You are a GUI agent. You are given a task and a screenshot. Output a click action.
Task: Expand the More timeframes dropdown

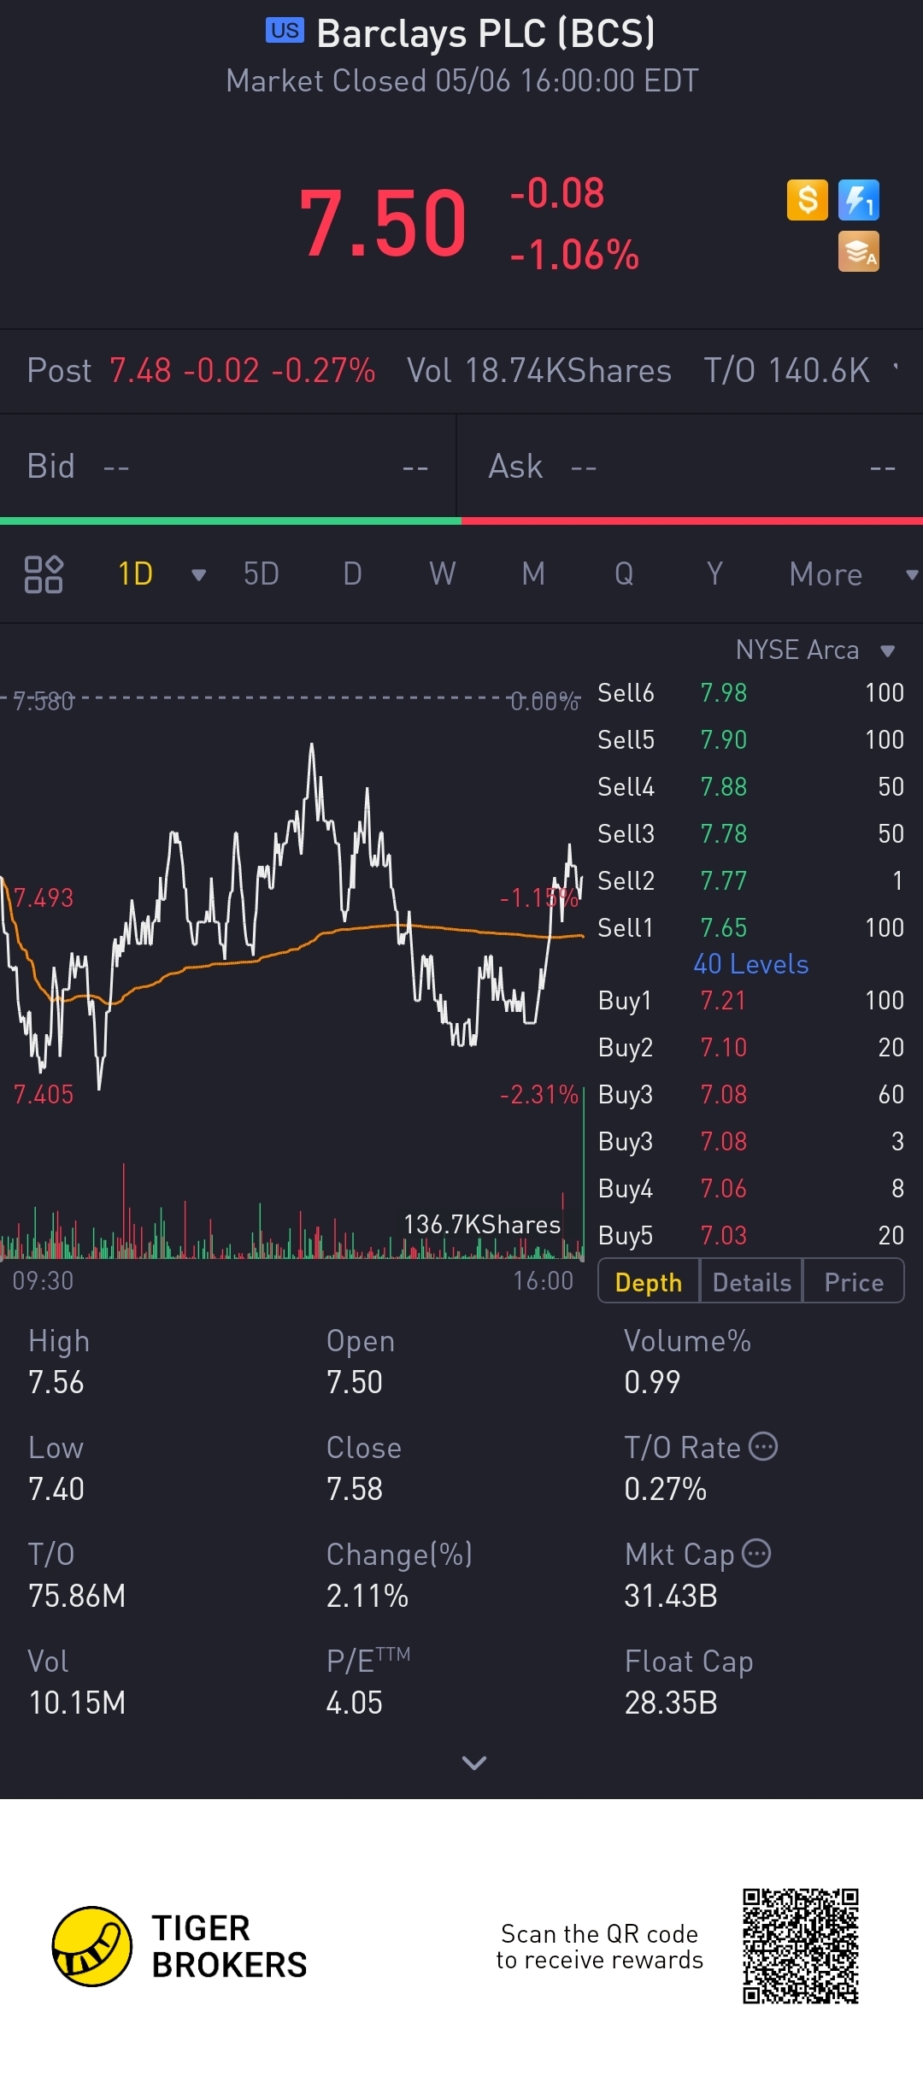point(912,575)
